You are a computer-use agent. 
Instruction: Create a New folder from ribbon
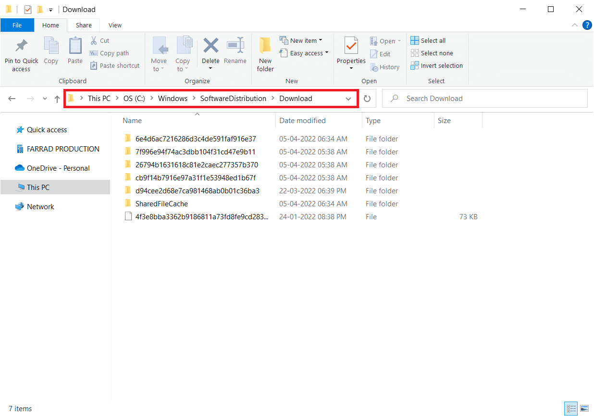[x=265, y=55]
